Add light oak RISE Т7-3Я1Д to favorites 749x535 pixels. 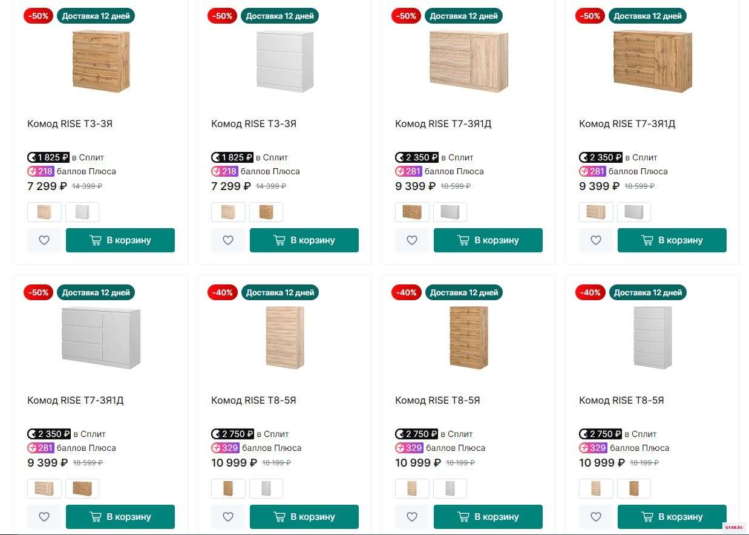coord(412,240)
